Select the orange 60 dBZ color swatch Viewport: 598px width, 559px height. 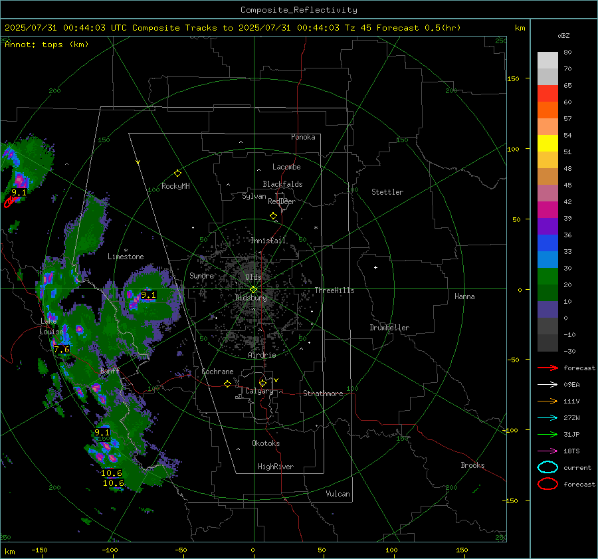click(x=548, y=110)
